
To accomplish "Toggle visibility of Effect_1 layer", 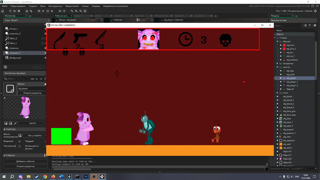I will point(45,43).
